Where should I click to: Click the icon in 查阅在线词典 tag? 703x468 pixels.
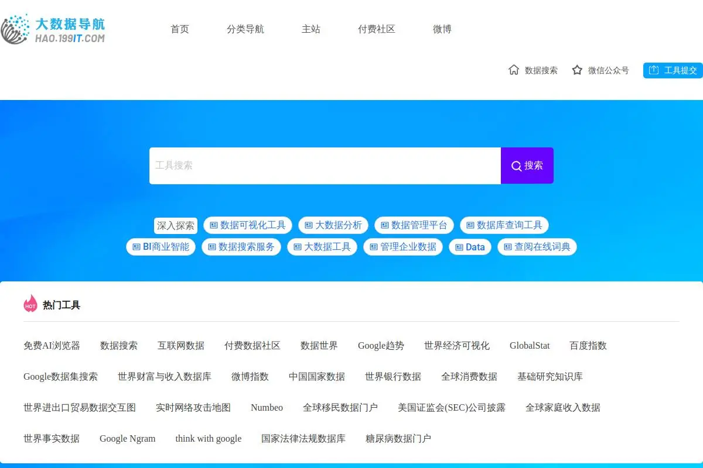[508, 247]
